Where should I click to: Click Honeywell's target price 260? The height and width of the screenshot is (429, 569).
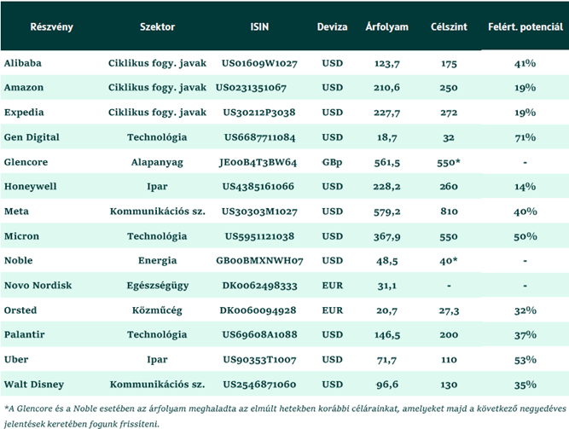[x=450, y=187]
